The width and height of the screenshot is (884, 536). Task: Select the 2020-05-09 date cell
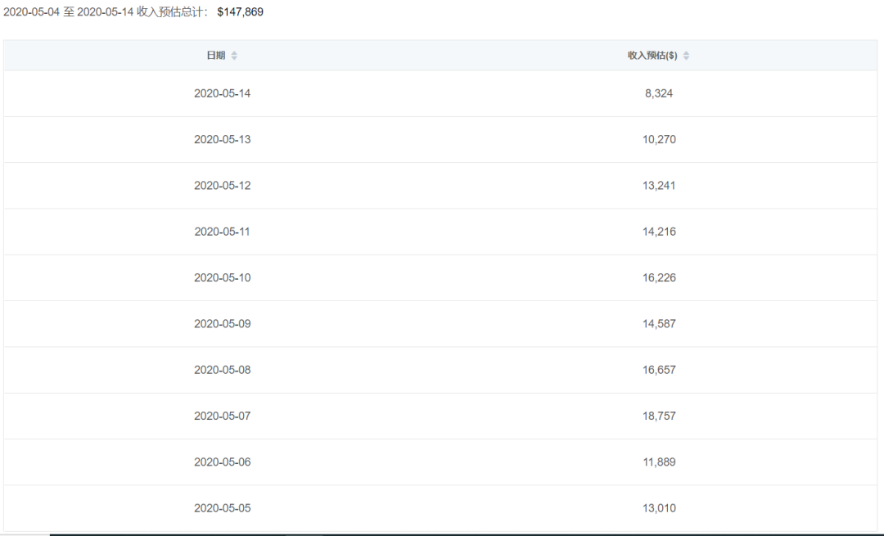[x=223, y=324]
